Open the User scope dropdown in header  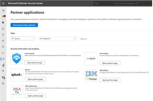click(103, 3)
